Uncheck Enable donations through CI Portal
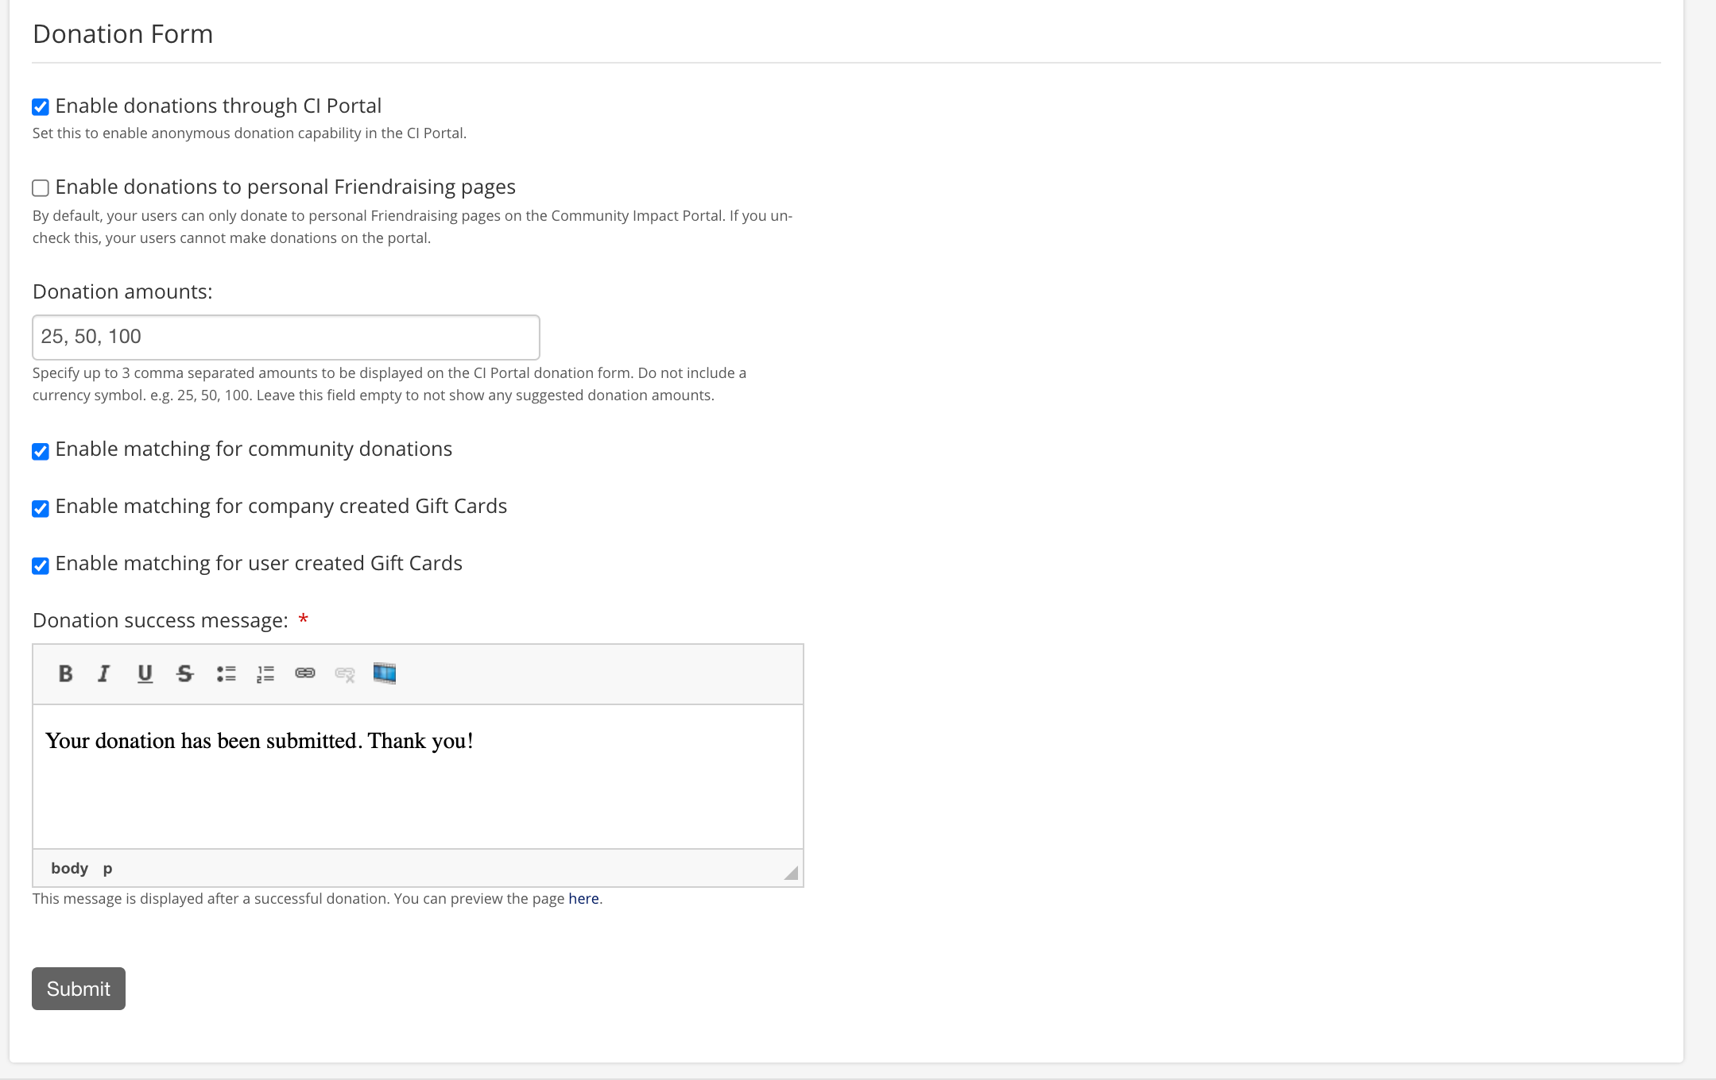Image resolution: width=1716 pixels, height=1080 pixels. [41, 106]
